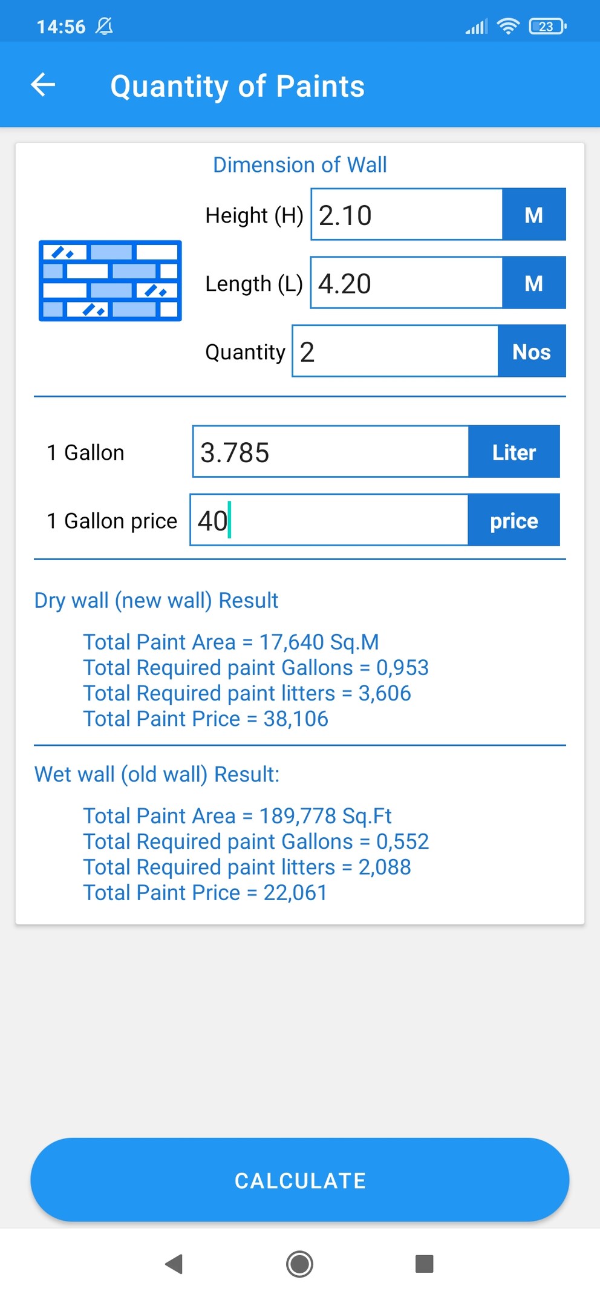Tap the muted notification bell icon
This screenshot has height=1300, width=600.
tap(105, 26)
